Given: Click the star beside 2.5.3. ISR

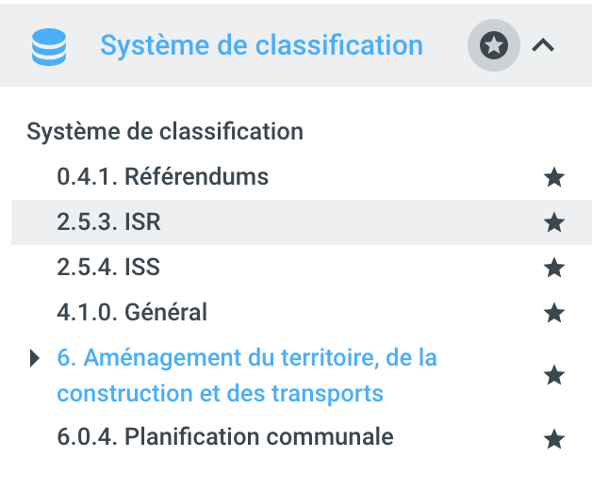Looking at the screenshot, I should pos(554,222).
